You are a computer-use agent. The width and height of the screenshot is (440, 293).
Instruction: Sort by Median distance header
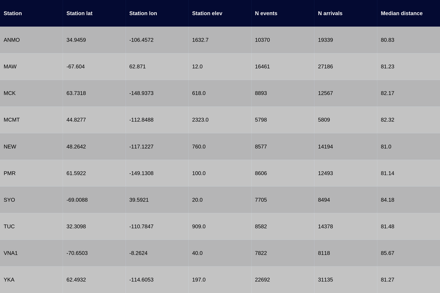point(401,13)
